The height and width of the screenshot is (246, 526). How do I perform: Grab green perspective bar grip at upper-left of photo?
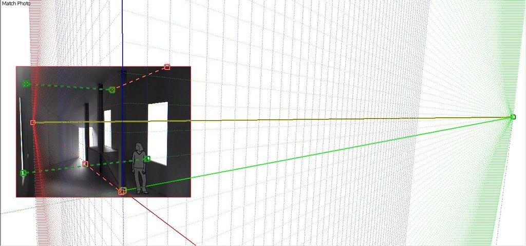click(x=26, y=84)
